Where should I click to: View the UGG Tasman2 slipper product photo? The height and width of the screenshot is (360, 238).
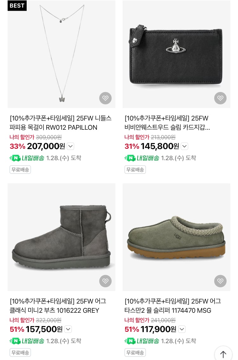(x=176, y=237)
